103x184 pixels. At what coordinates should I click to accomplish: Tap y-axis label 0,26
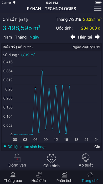click(x=9, y=89)
